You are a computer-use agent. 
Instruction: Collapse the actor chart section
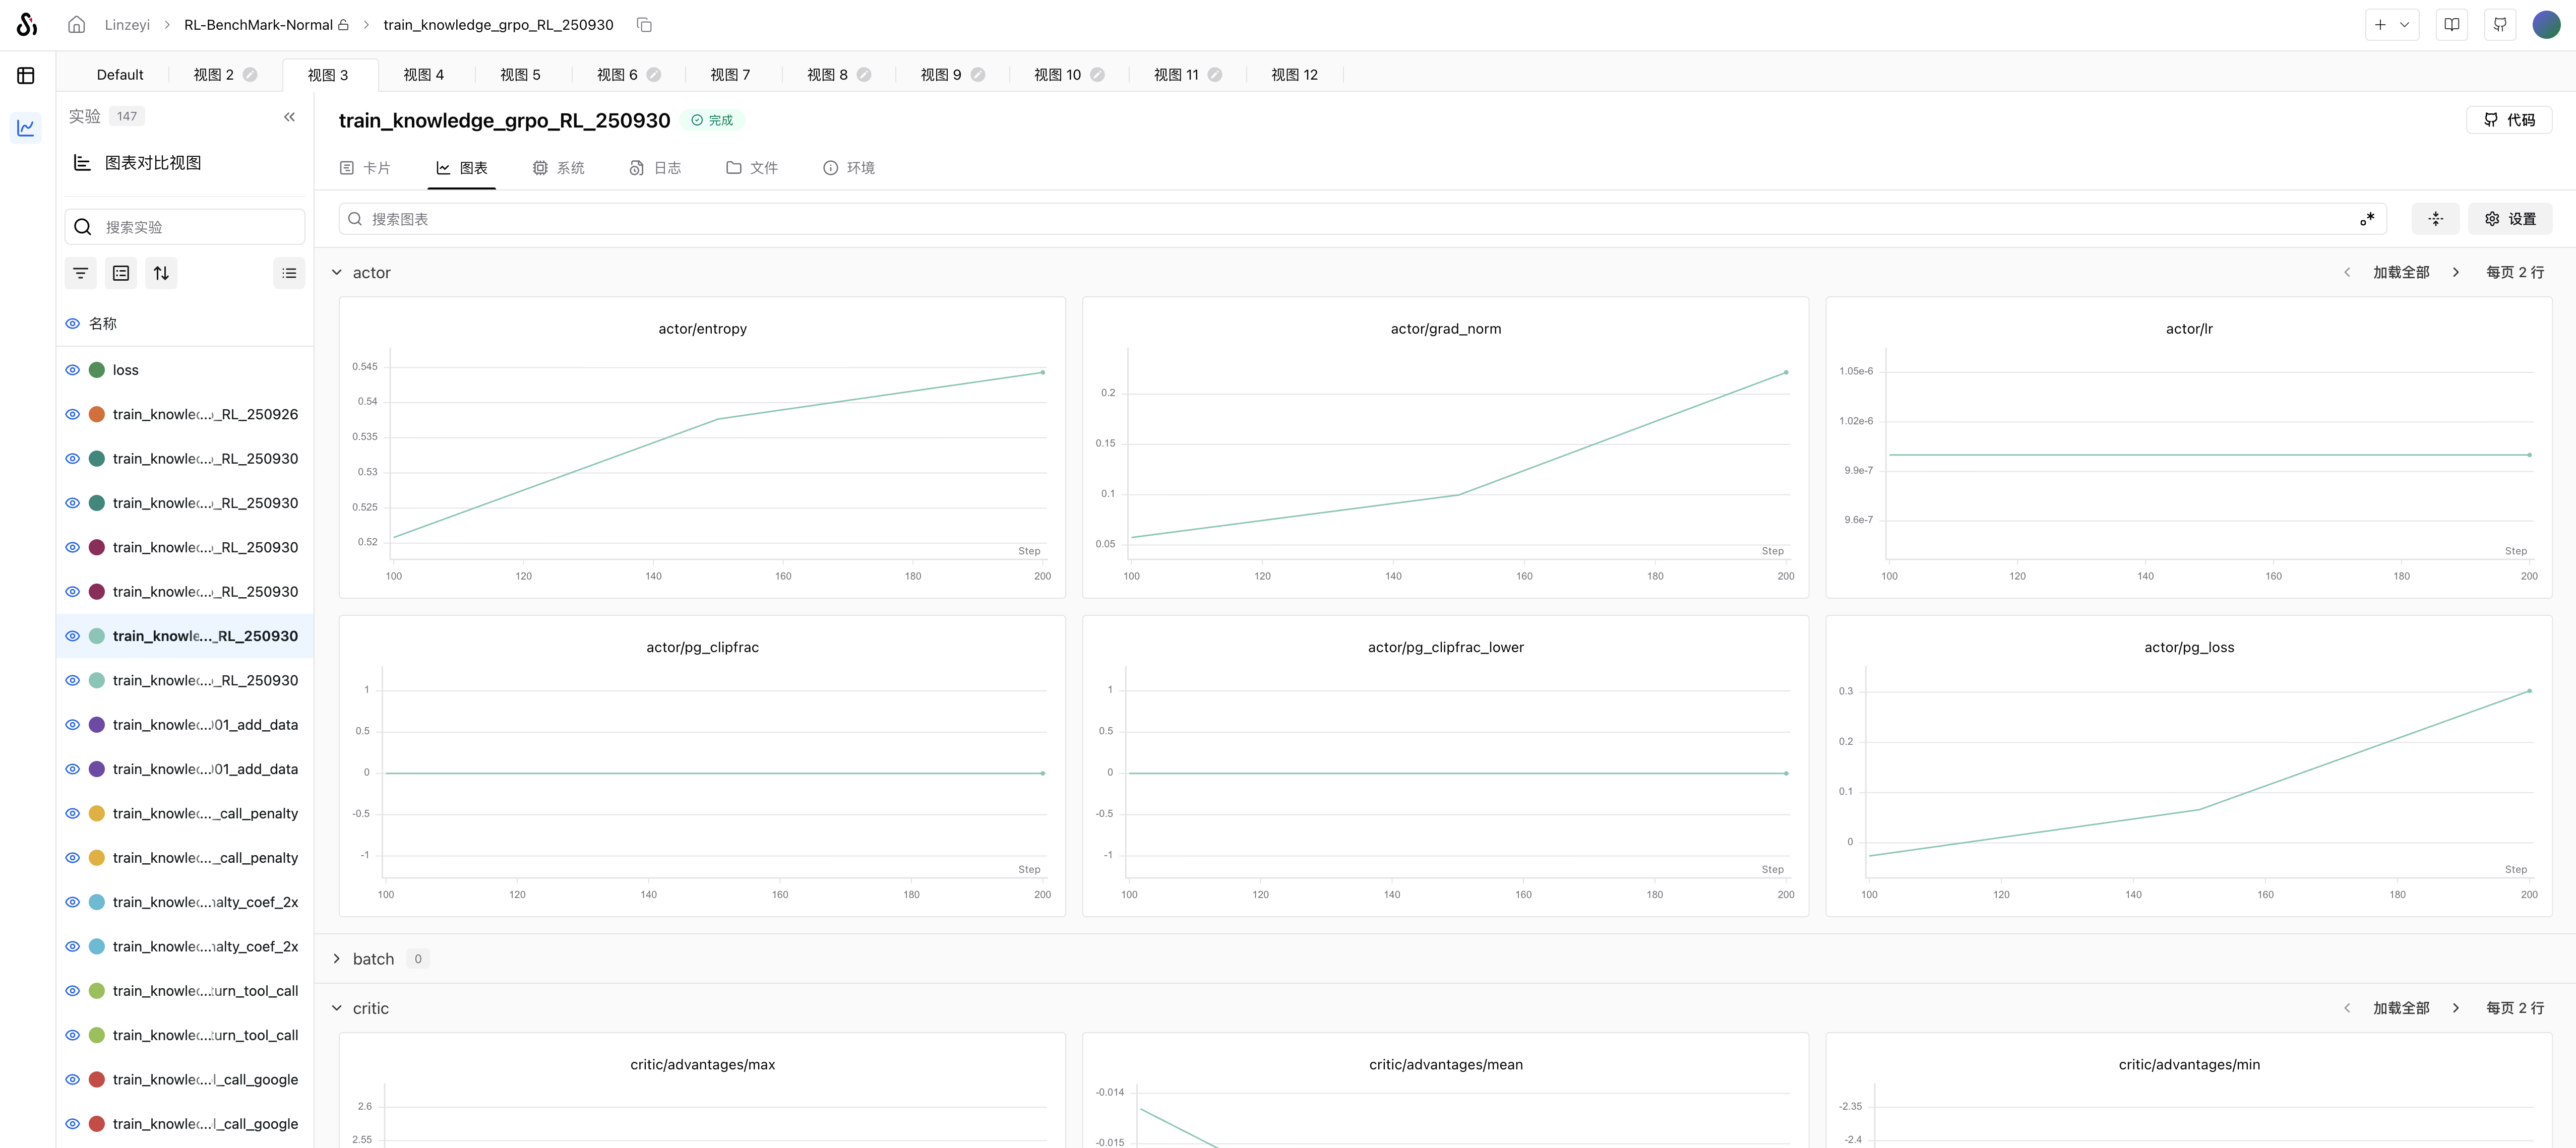click(x=337, y=272)
